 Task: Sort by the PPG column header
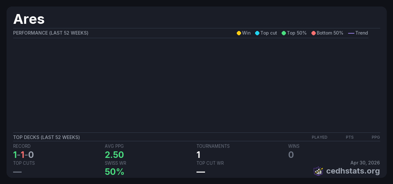(376, 137)
